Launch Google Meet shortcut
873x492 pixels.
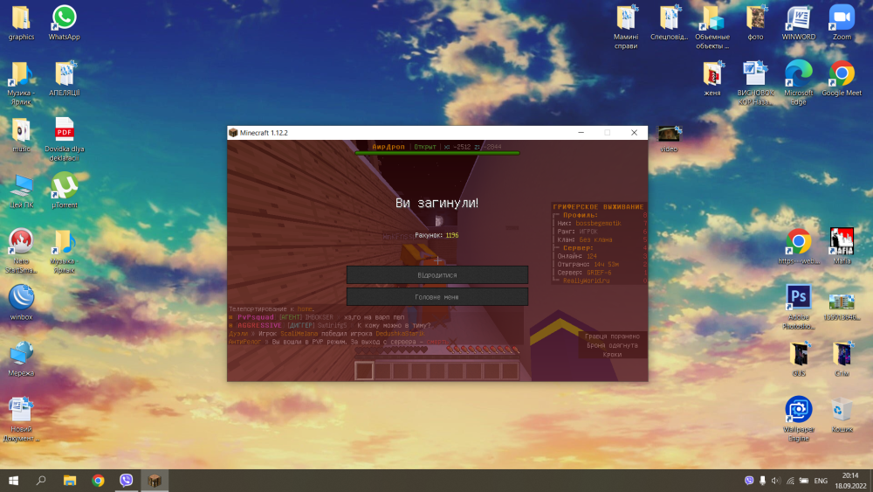click(842, 80)
